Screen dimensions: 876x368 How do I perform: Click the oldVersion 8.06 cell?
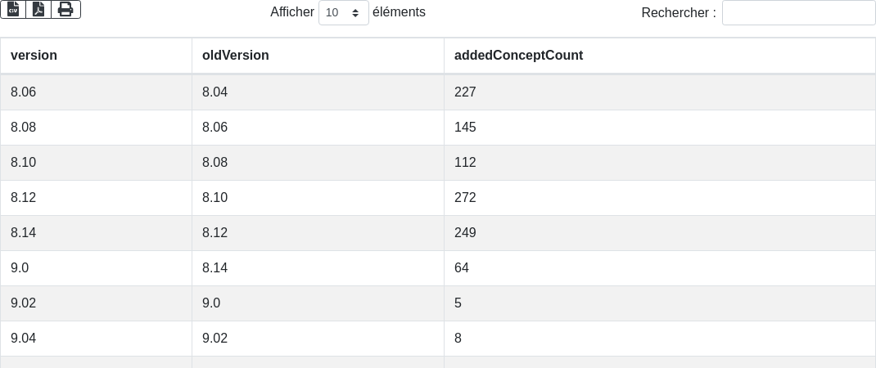point(215,128)
